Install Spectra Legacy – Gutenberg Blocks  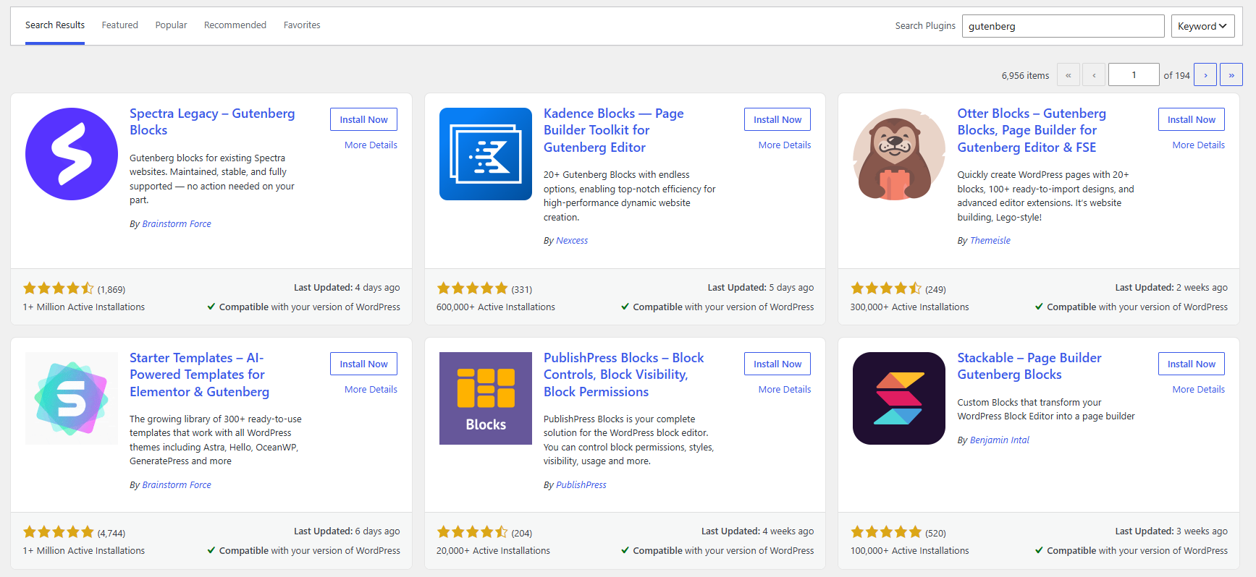coord(363,119)
